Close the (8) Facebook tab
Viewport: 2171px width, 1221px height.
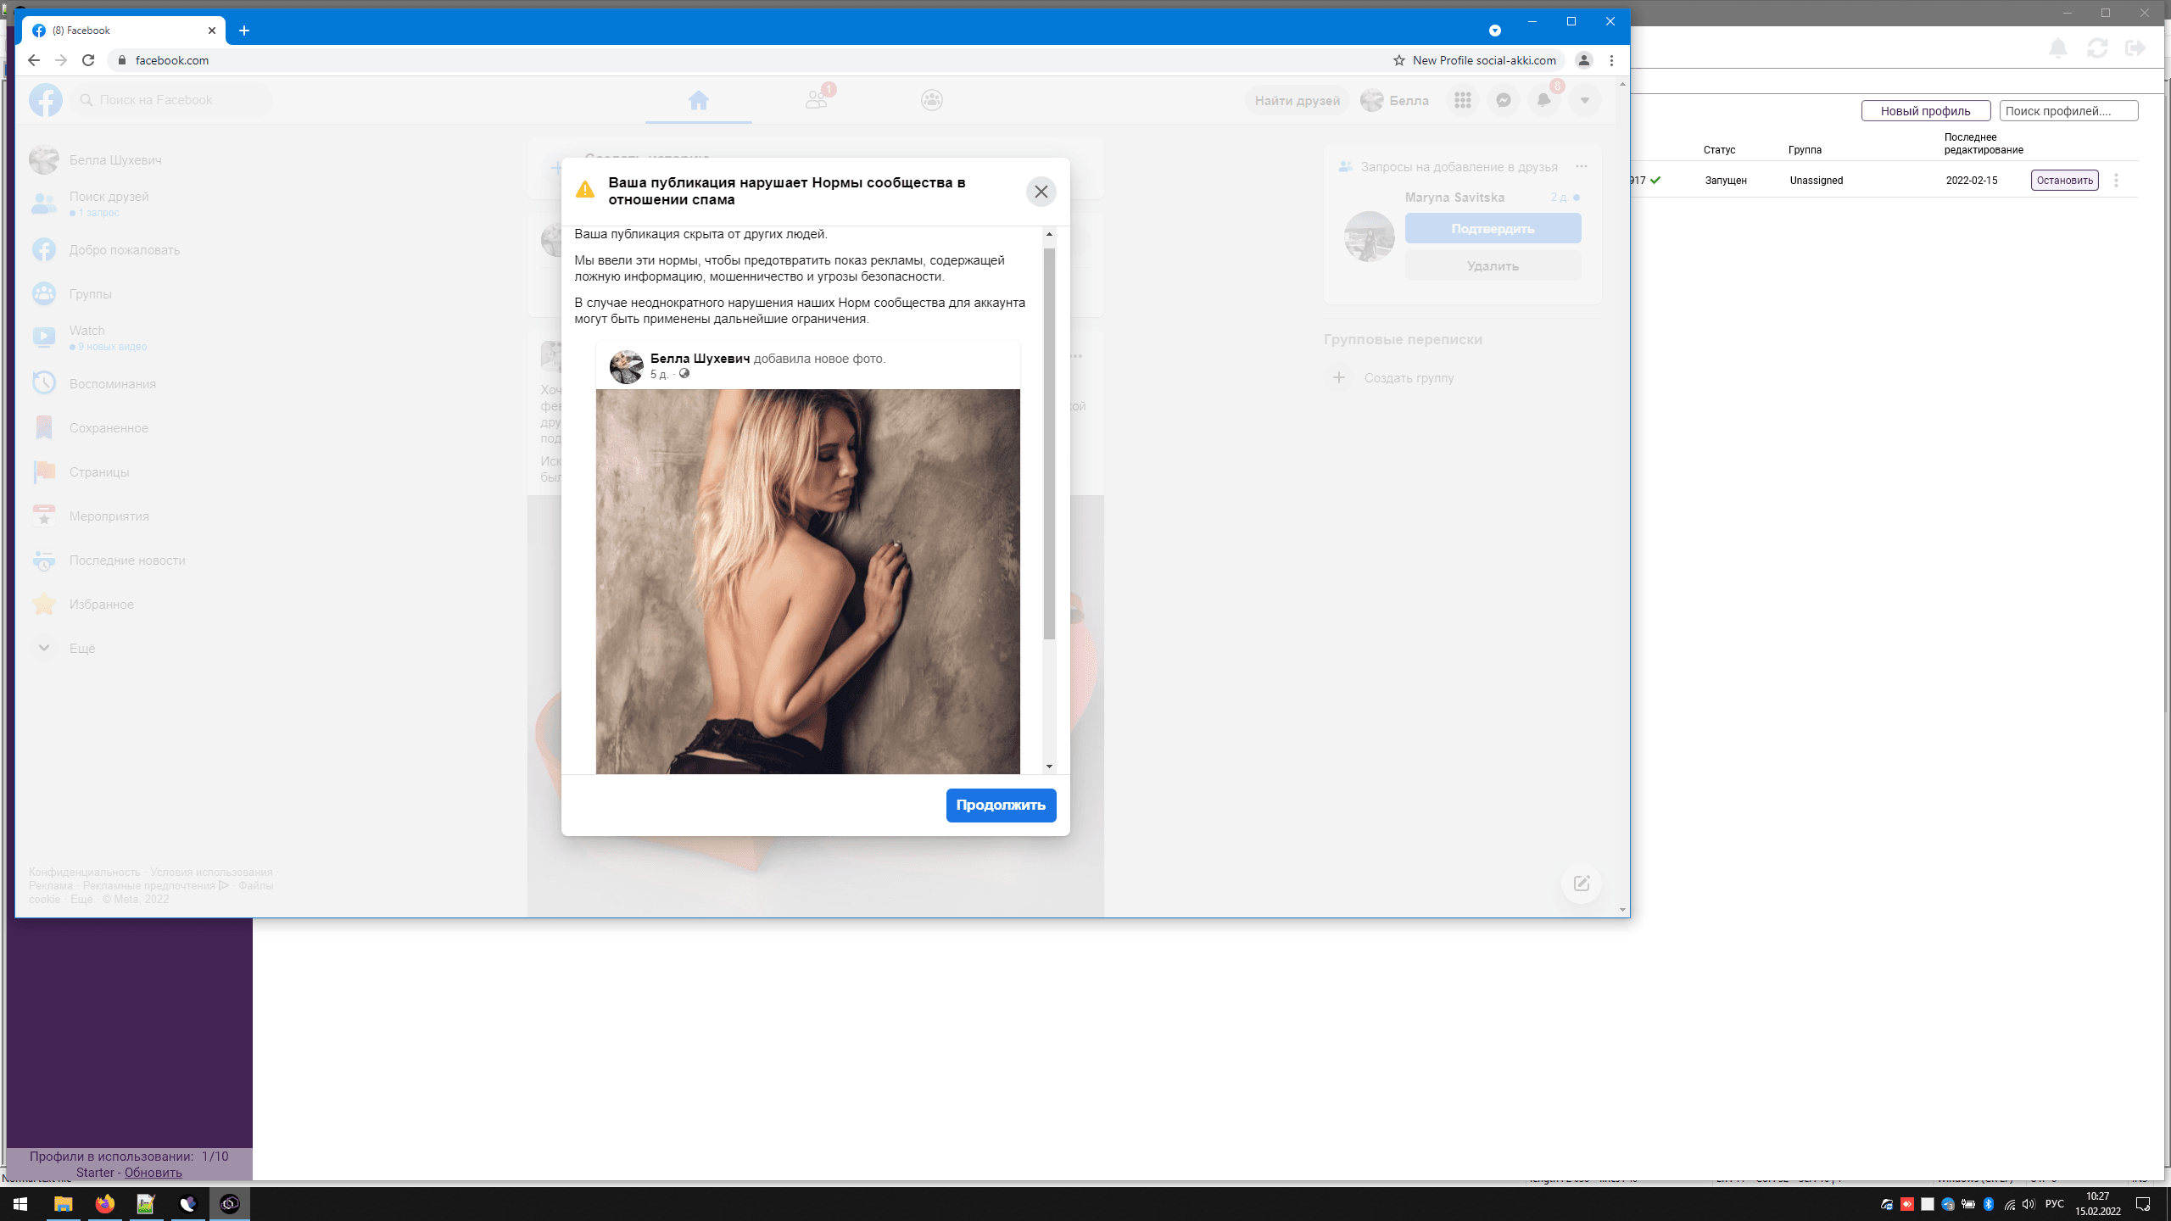pyautogui.click(x=212, y=31)
